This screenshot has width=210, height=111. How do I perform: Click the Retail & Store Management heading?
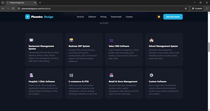(123, 81)
